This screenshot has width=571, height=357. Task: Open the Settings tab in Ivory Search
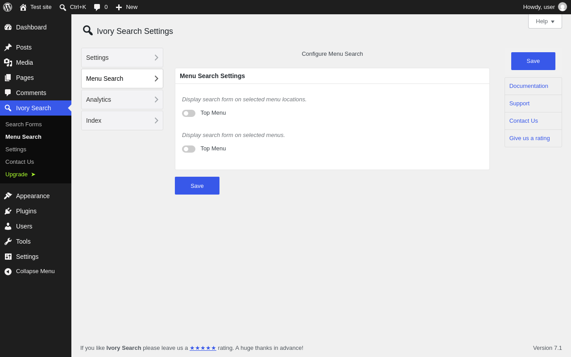click(122, 58)
